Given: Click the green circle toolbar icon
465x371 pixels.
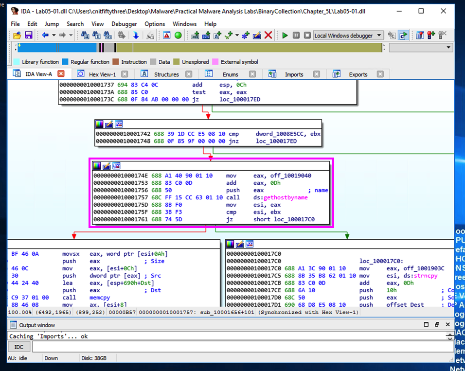Looking at the screenshot, I should click(178, 35).
